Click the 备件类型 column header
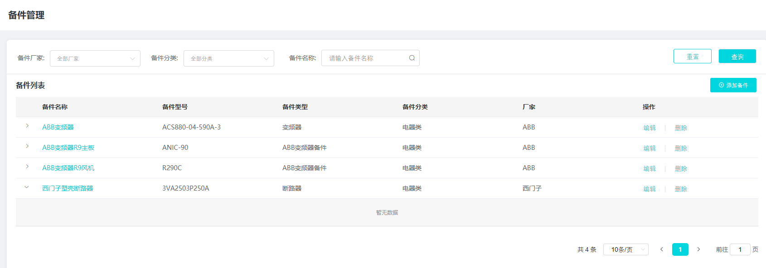The height and width of the screenshot is (268, 766). click(x=295, y=107)
